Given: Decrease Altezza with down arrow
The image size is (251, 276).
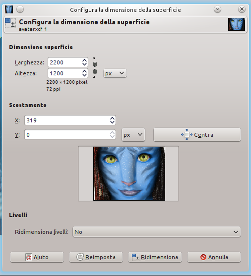Looking at the screenshot, I should click(x=85, y=75).
